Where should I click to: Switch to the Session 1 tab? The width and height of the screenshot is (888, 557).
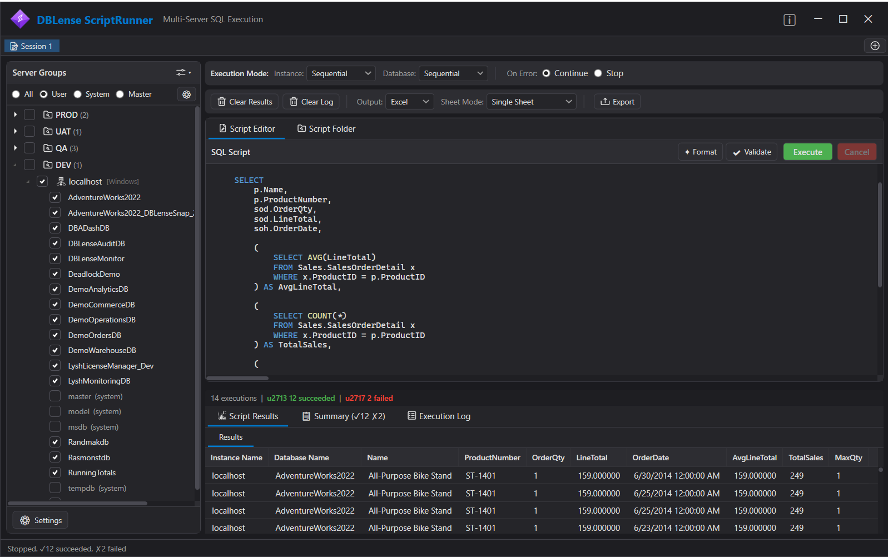(x=32, y=46)
